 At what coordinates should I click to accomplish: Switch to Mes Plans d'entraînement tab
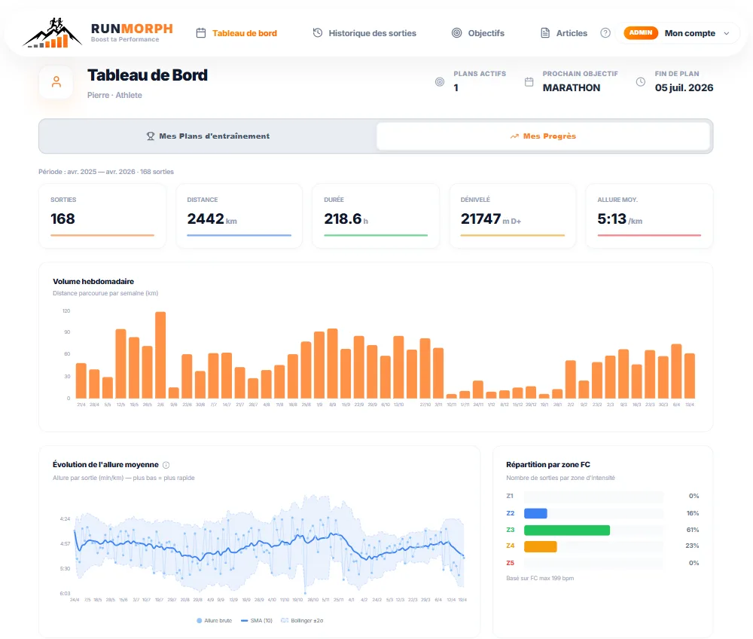coord(208,136)
